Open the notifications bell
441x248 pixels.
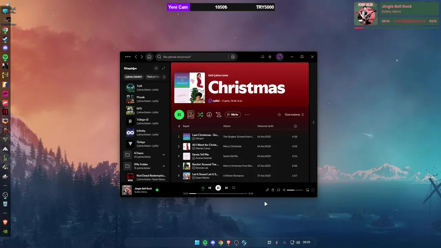tap(263, 57)
